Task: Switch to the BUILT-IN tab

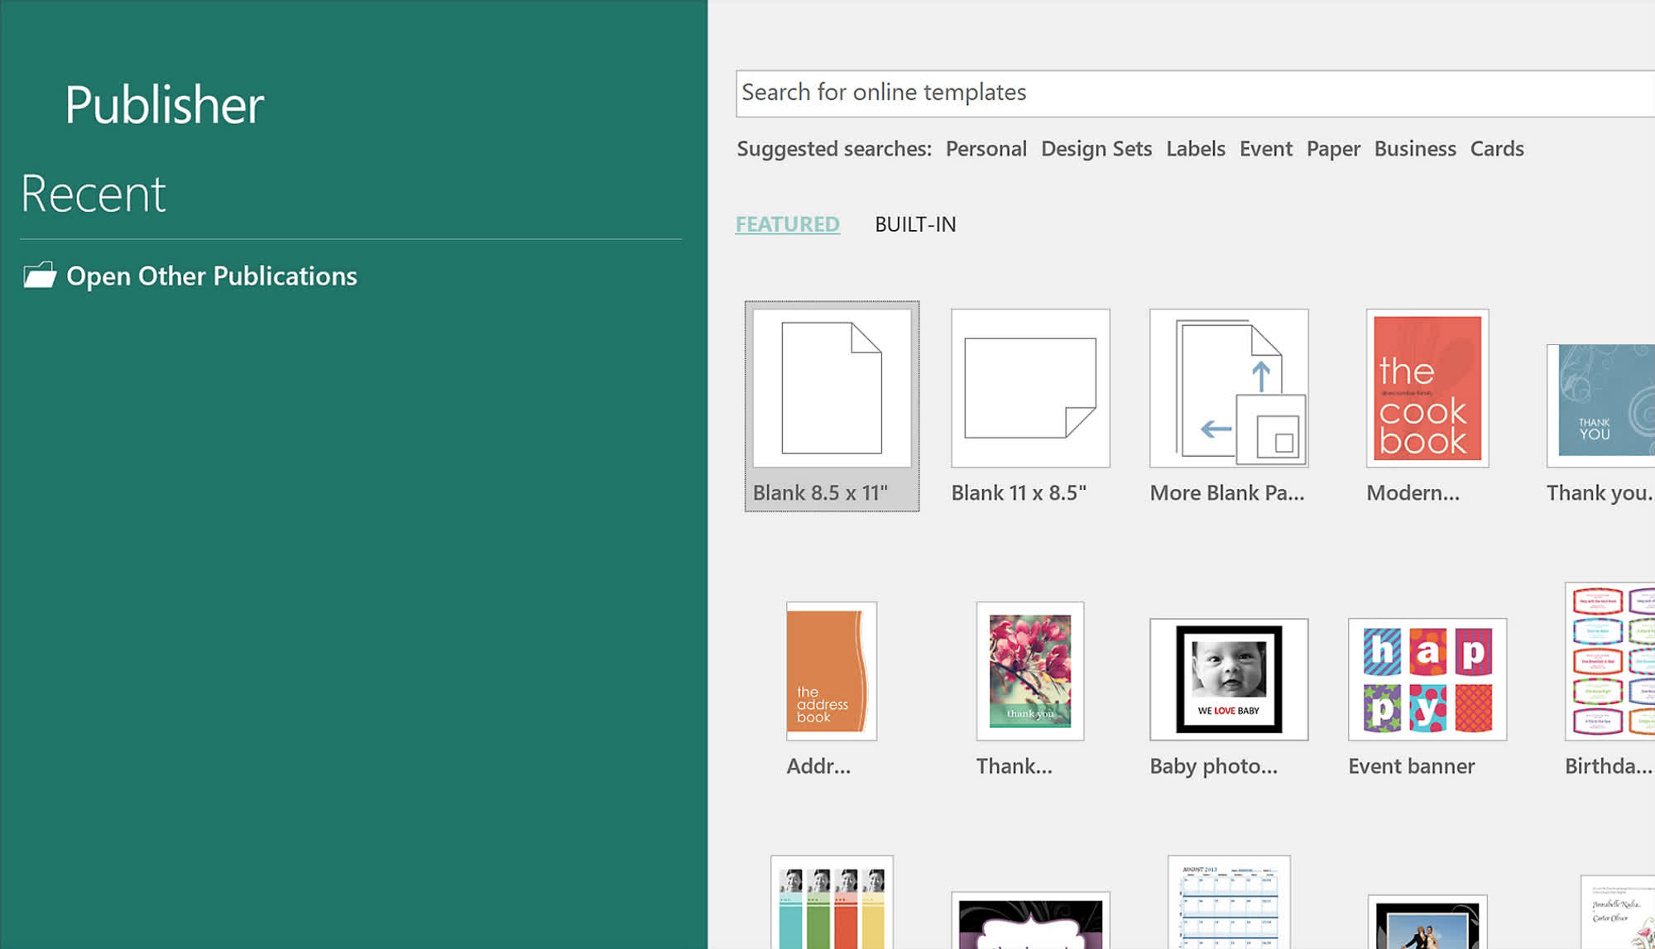Action: [915, 224]
